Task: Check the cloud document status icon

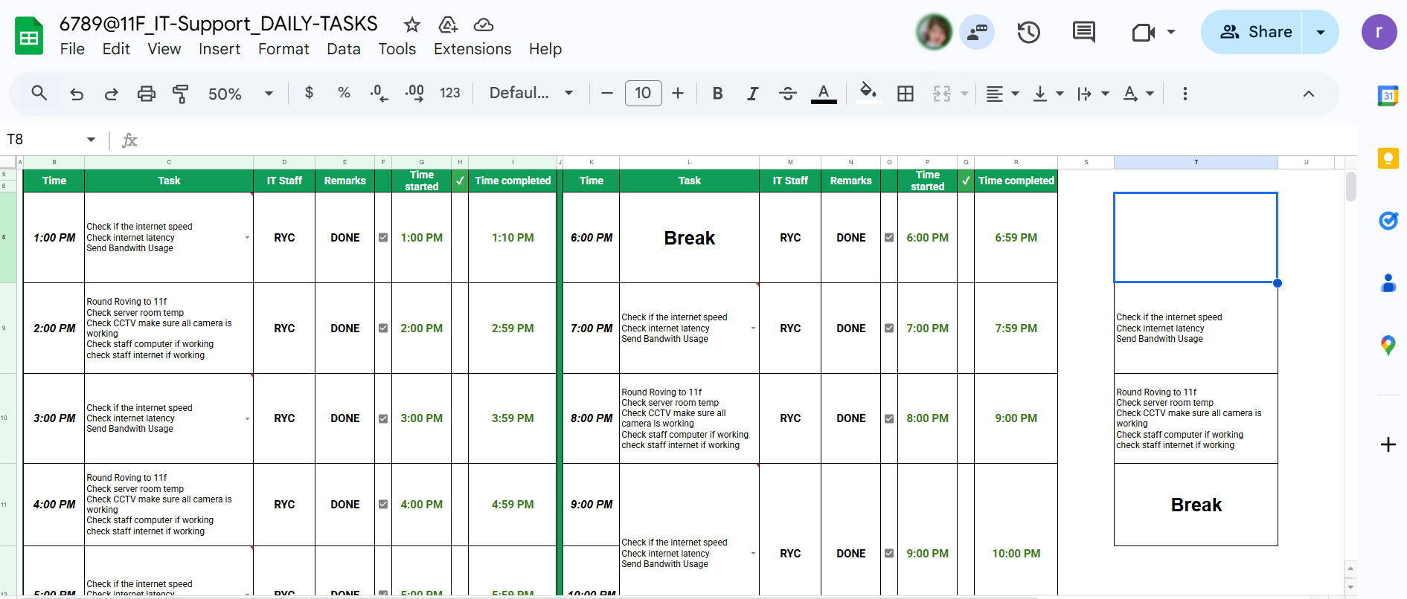Action: (484, 25)
